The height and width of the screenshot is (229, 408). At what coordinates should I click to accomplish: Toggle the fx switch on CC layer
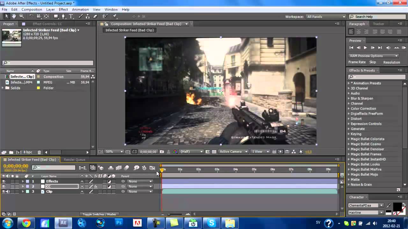(x=96, y=186)
